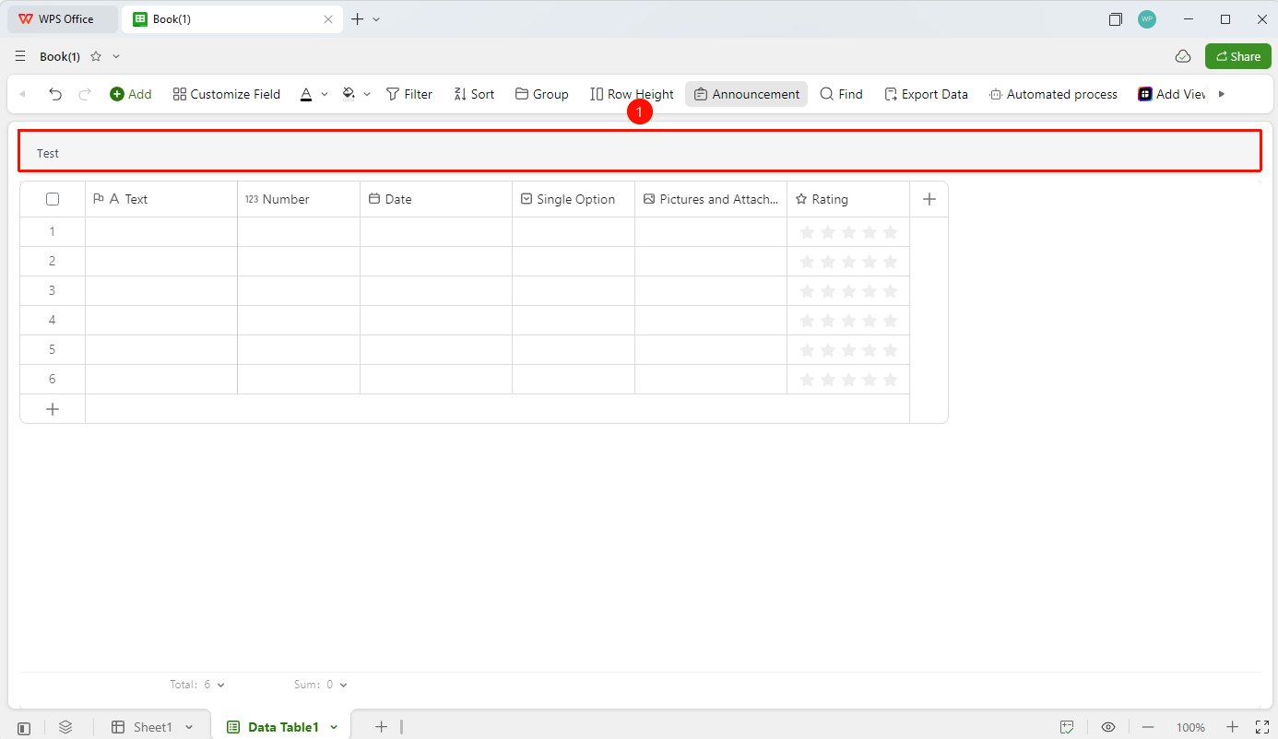The width and height of the screenshot is (1278, 739).
Task: Switch to the Sheet1 tab
Action: [152, 727]
